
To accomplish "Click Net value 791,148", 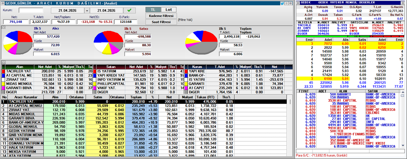I will 15,22.
